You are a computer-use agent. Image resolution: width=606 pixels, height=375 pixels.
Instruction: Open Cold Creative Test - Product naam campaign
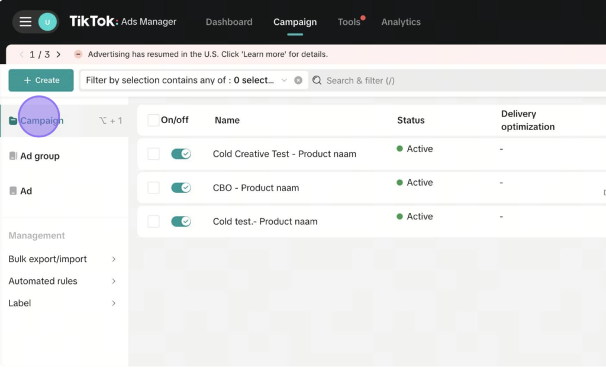click(285, 154)
